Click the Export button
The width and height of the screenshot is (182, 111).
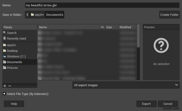146,104
